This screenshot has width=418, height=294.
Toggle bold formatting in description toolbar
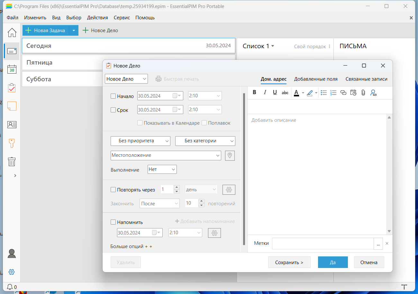pyautogui.click(x=254, y=93)
